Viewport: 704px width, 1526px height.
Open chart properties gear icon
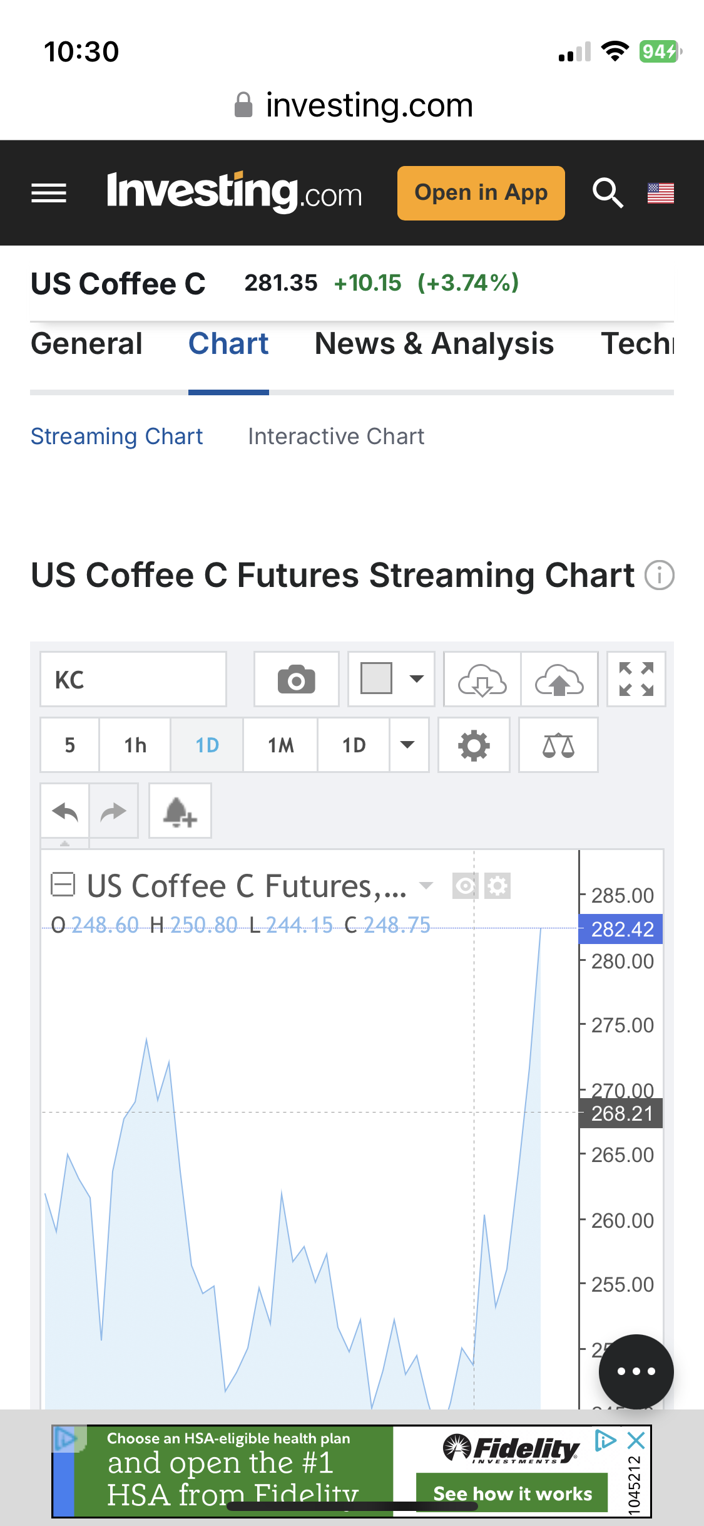[x=474, y=745]
